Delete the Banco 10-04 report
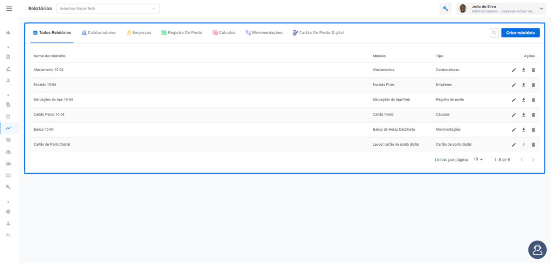Screen dimensions: 551x263 coord(533,130)
